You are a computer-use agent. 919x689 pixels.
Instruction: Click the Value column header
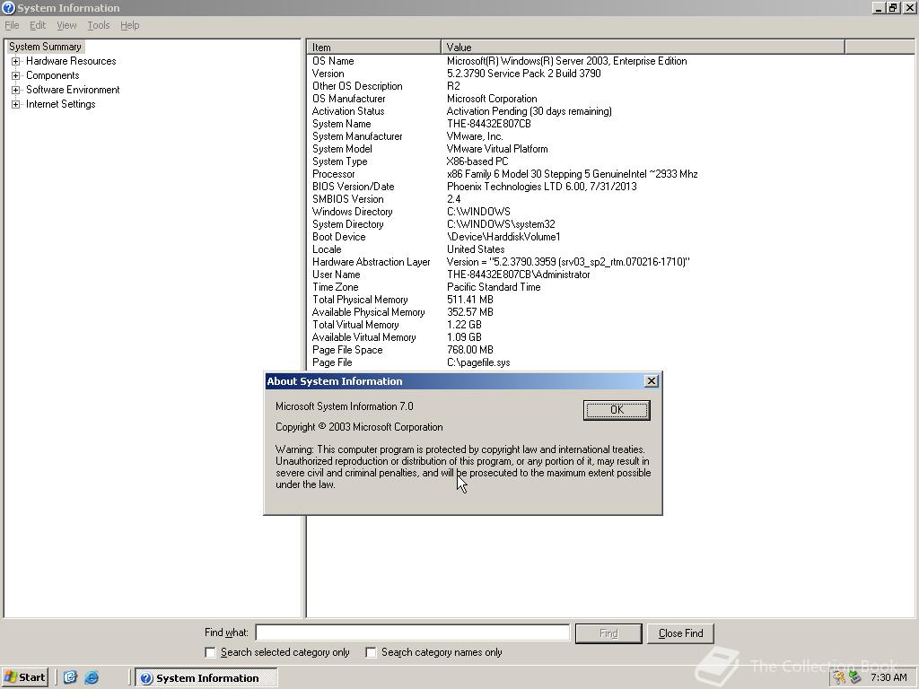tap(643, 47)
